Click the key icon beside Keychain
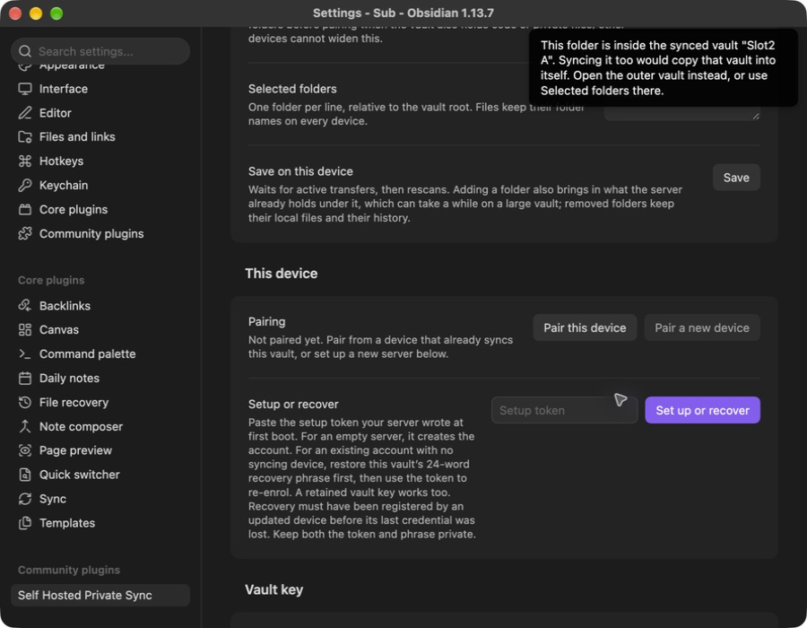 (x=25, y=186)
